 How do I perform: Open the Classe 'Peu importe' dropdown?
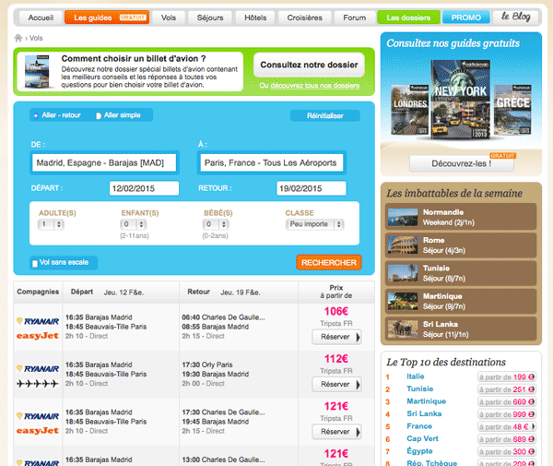point(315,224)
